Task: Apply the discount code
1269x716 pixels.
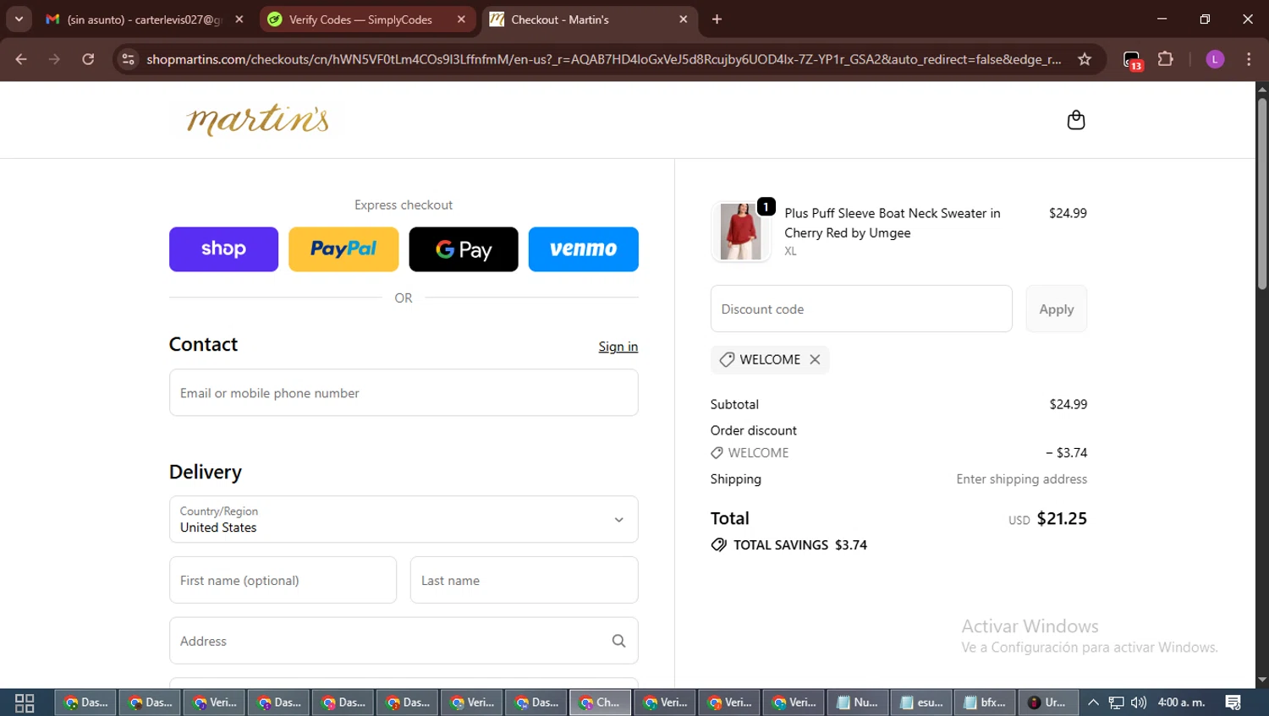Action: click(x=1057, y=309)
